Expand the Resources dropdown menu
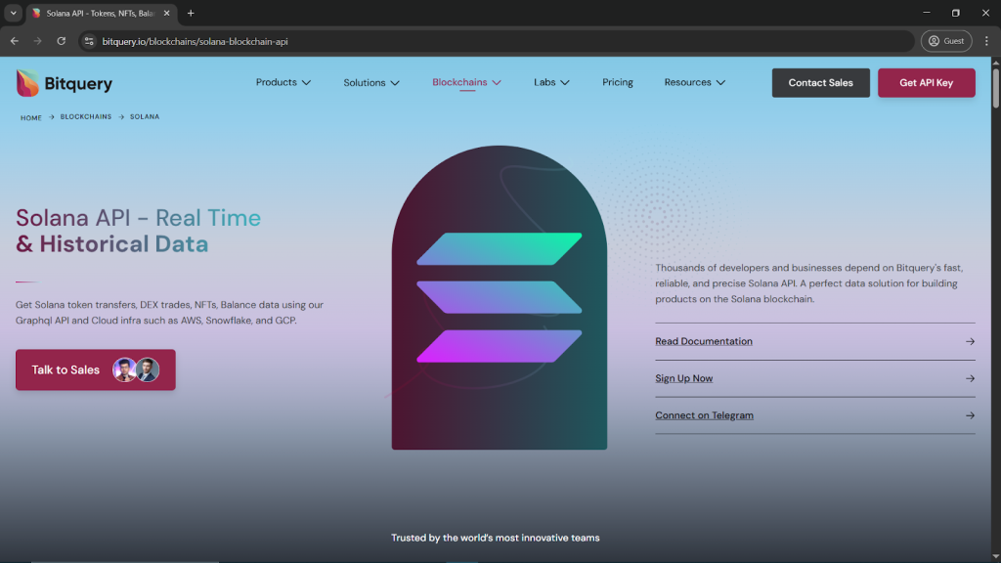Viewport: 1001px width, 563px height. pos(695,82)
